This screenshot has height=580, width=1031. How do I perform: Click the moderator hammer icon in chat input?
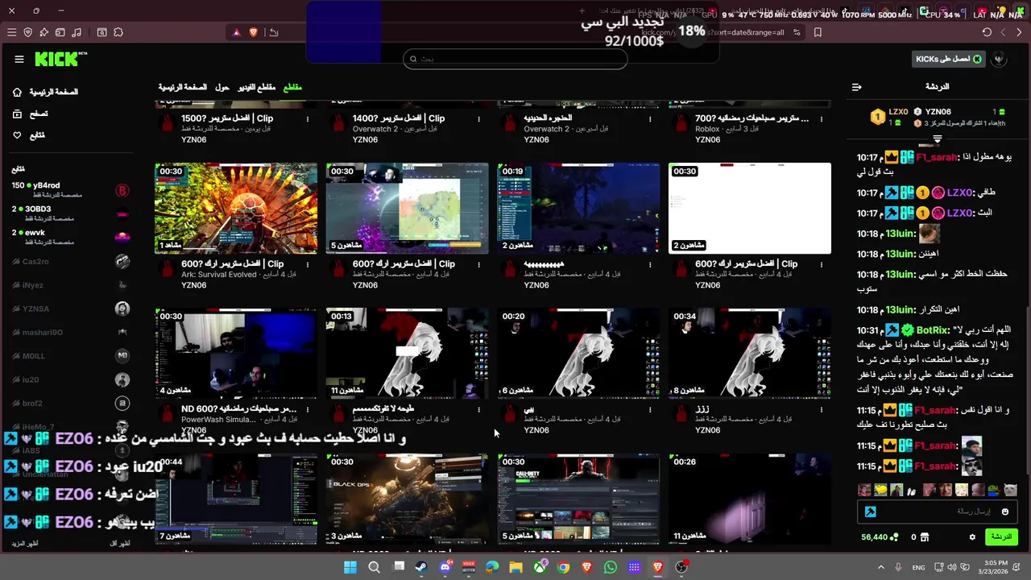coord(870,512)
